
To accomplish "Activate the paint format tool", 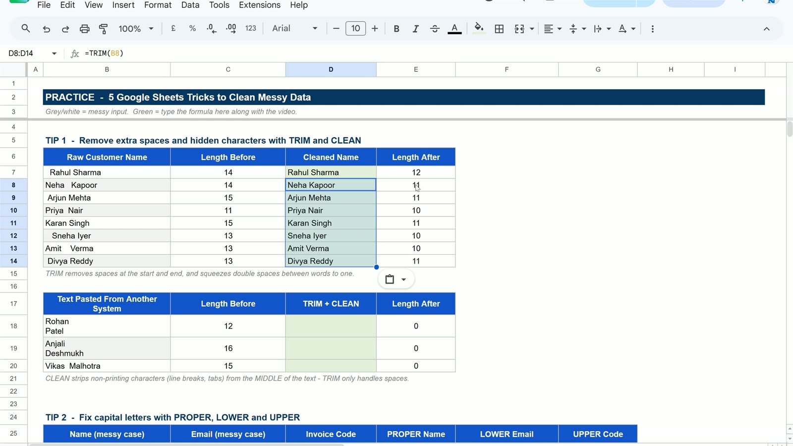I will (x=104, y=29).
